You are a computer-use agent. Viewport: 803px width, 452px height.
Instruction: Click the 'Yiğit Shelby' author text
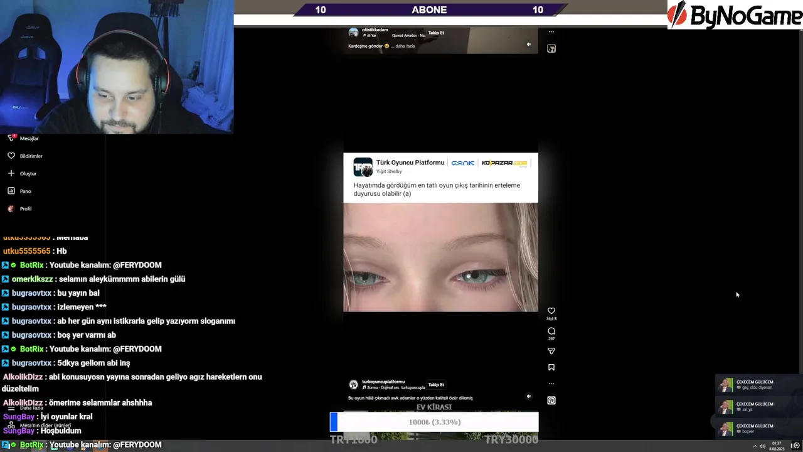point(389,171)
